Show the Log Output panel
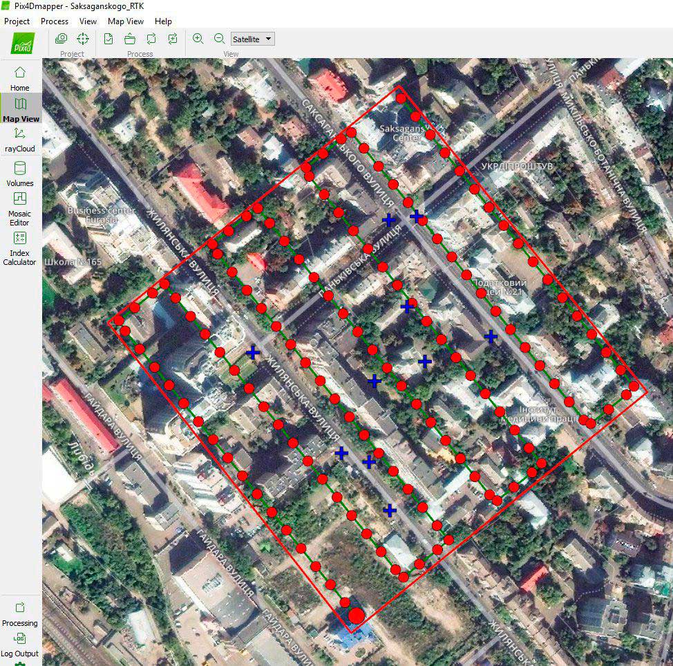 click(20, 645)
